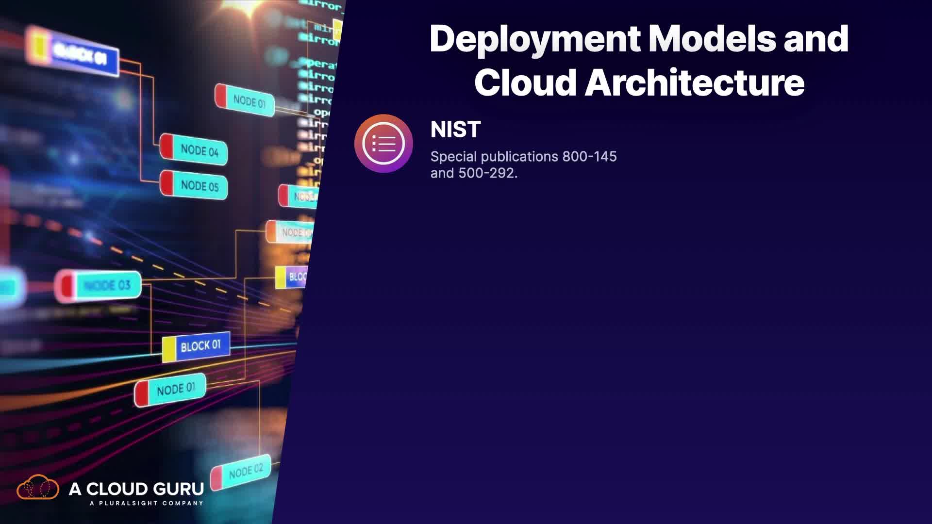
Task: Click the lower NODE 01 label
Action: pyautogui.click(x=176, y=390)
